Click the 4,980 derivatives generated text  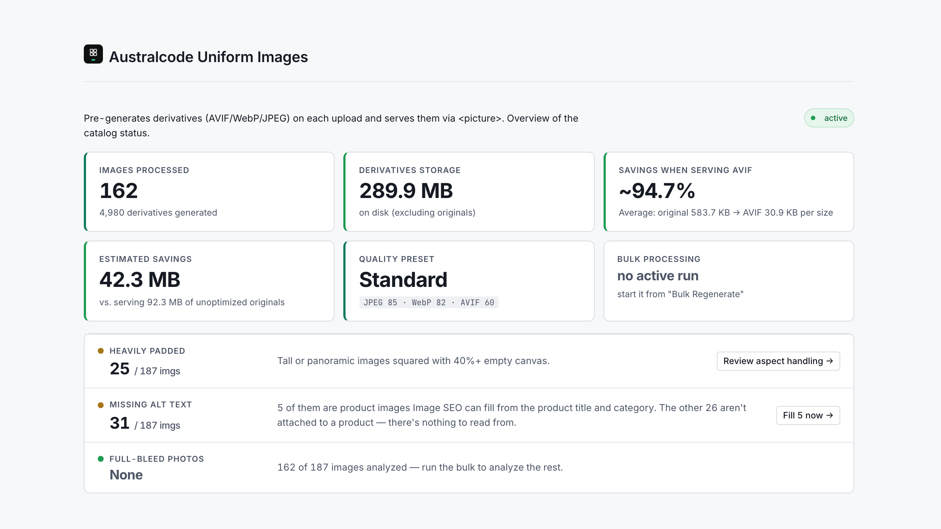tap(158, 213)
